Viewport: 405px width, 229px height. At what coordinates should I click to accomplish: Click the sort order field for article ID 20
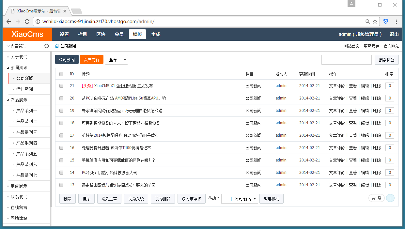(390, 98)
